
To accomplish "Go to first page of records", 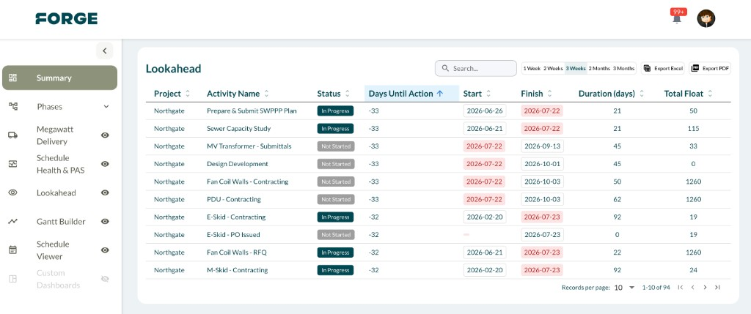I will coord(680,287).
